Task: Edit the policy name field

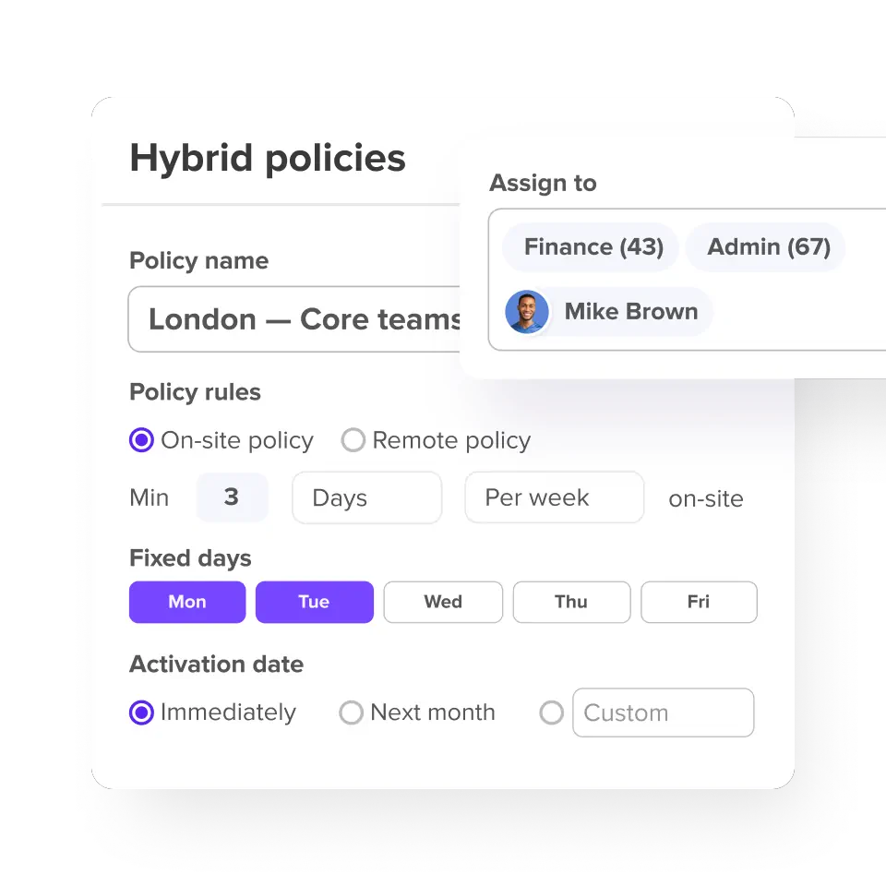Action: click(293, 319)
